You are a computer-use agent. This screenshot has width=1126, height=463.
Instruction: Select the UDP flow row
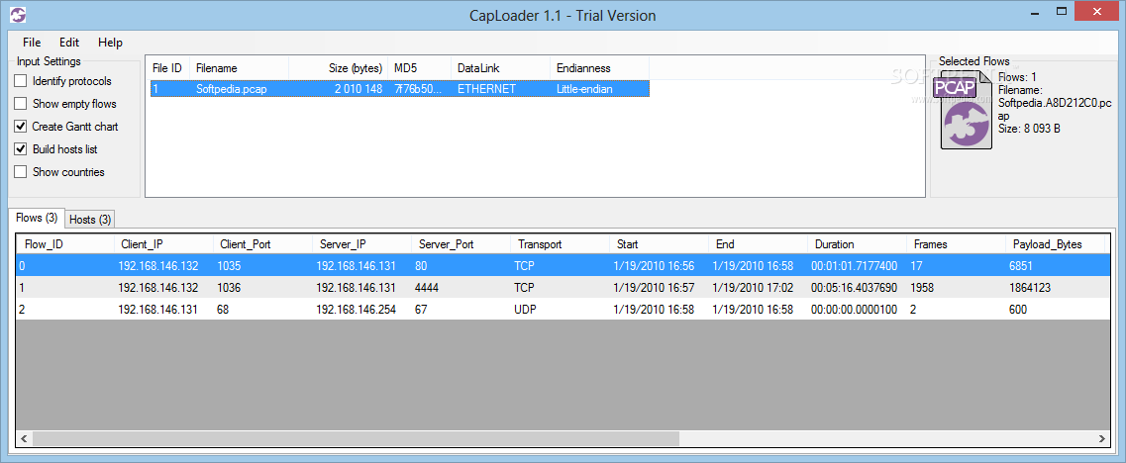click(x=563, y=310)
